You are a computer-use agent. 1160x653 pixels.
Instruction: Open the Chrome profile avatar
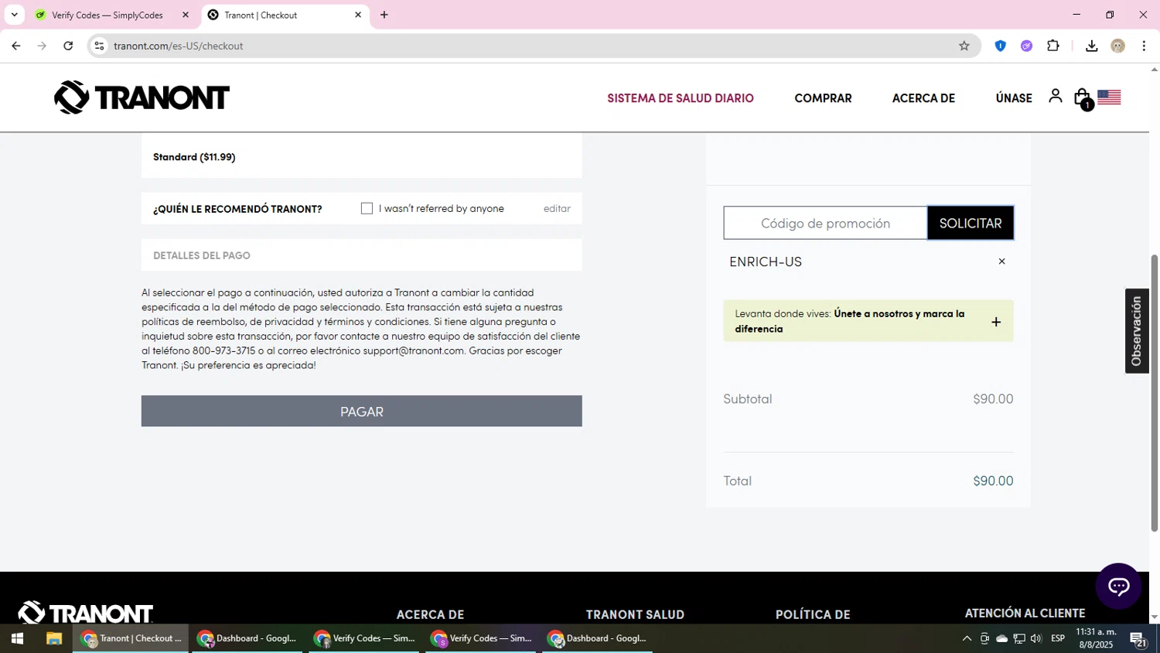pyautogui.click(x=1117, y=46)
